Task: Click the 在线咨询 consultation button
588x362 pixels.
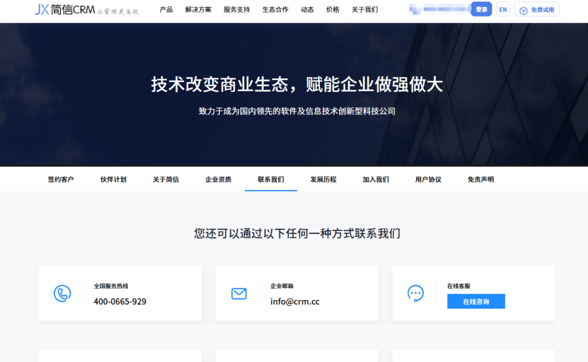Action: [x=476, y=301]
